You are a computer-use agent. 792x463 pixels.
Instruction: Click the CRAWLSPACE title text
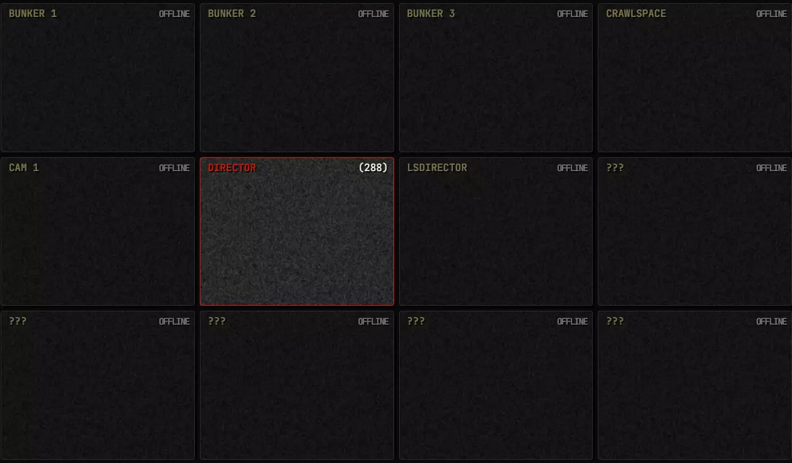tap(636, 14)
